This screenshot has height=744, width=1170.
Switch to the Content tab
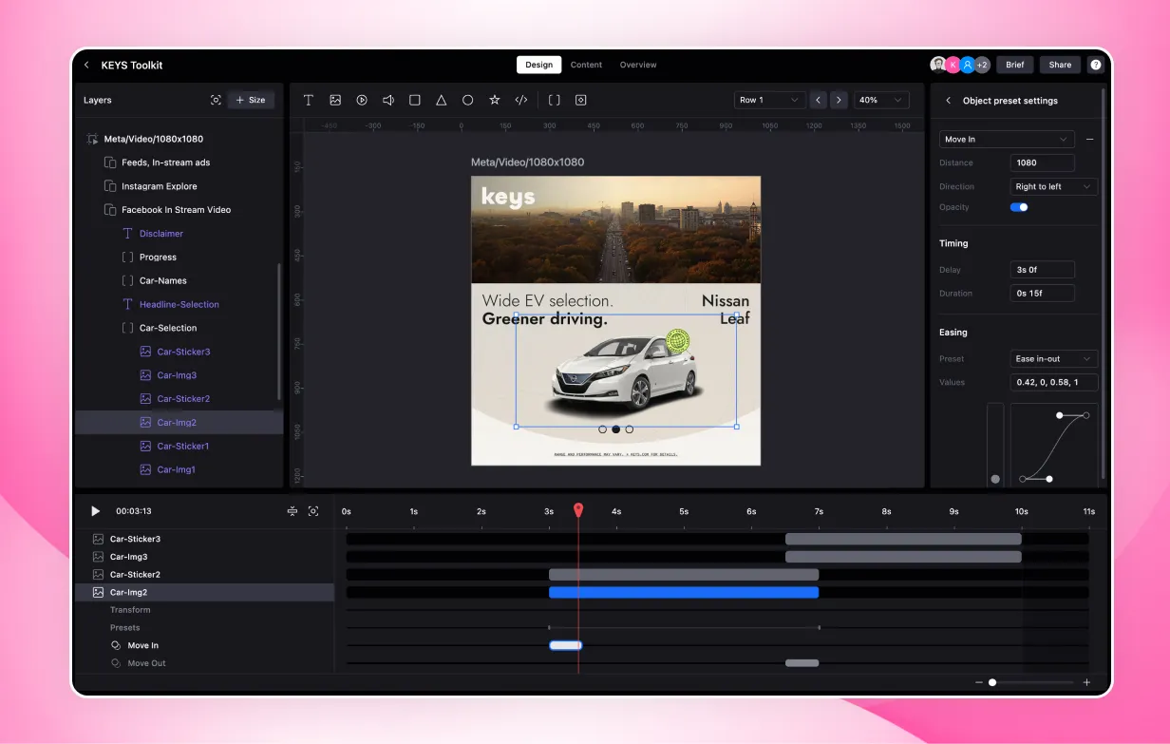[586, 65]
